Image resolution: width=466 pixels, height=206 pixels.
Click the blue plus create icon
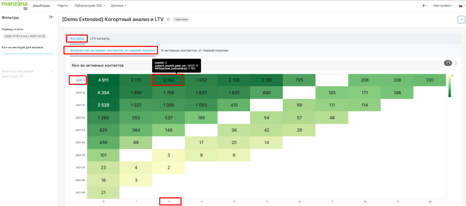click(424, 6)
